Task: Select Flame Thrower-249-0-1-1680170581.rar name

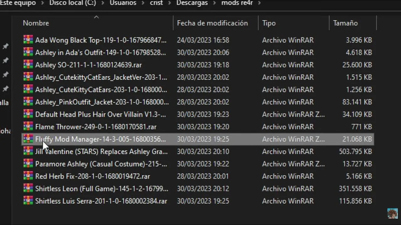Action: 96,127
